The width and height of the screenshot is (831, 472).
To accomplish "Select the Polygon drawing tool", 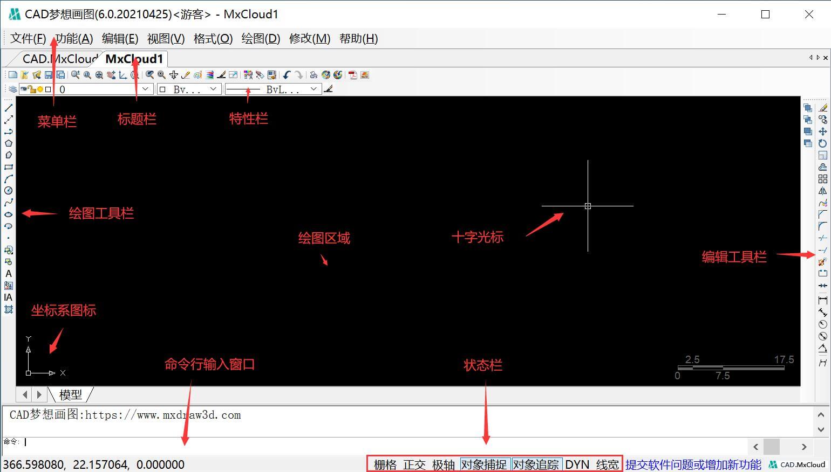I will pyautogui.click(x=9, y=143).
